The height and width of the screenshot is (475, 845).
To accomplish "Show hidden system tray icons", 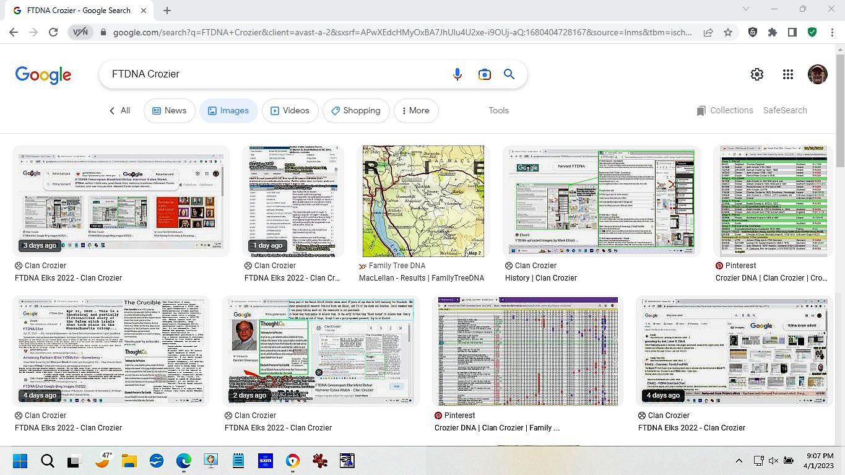I will 739,461.
